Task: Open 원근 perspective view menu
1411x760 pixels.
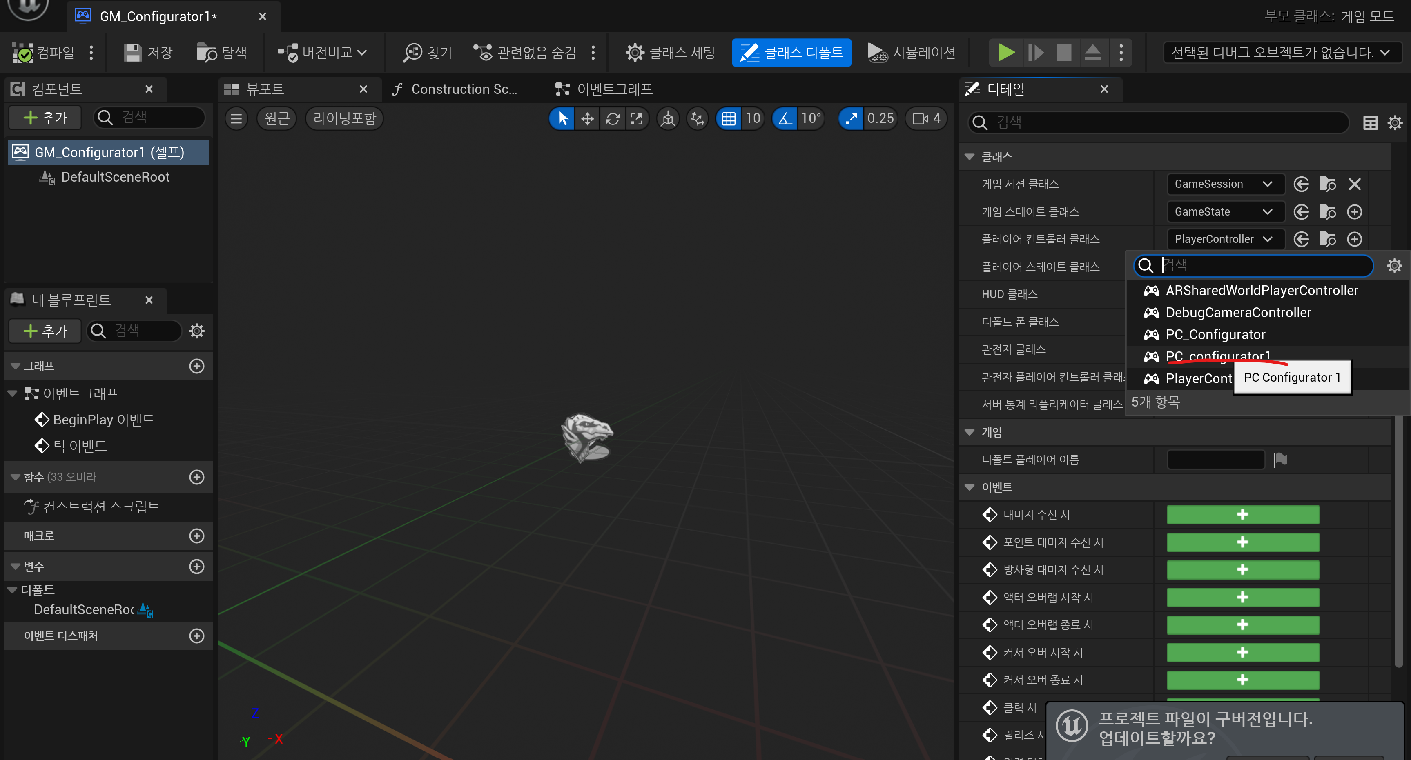Action: click(276, 118)
